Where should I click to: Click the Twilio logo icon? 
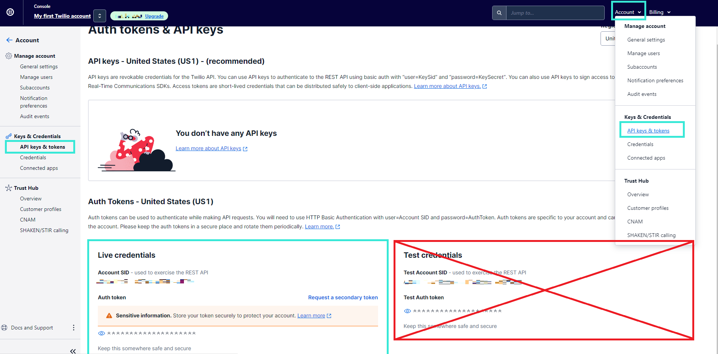pyautogui.click(x=10, y=12)
